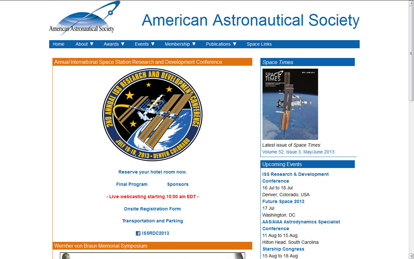Viewport: 414px width, 259px height.
Task: Open the Awards menu item
Action: 111,44
